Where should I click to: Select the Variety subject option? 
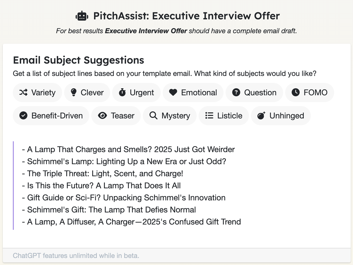tap(37, 93)
